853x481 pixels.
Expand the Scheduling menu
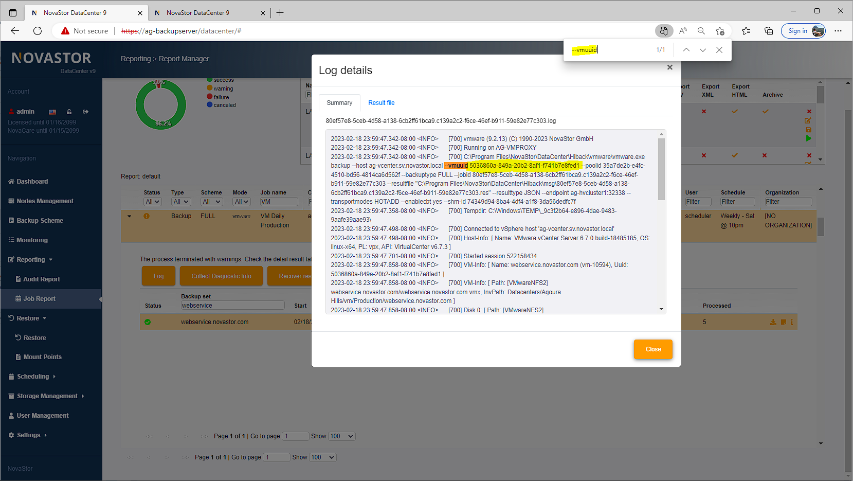tap(33, 377)
